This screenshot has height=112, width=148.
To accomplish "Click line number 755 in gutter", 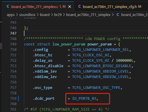I will click(x=13, y=77).
